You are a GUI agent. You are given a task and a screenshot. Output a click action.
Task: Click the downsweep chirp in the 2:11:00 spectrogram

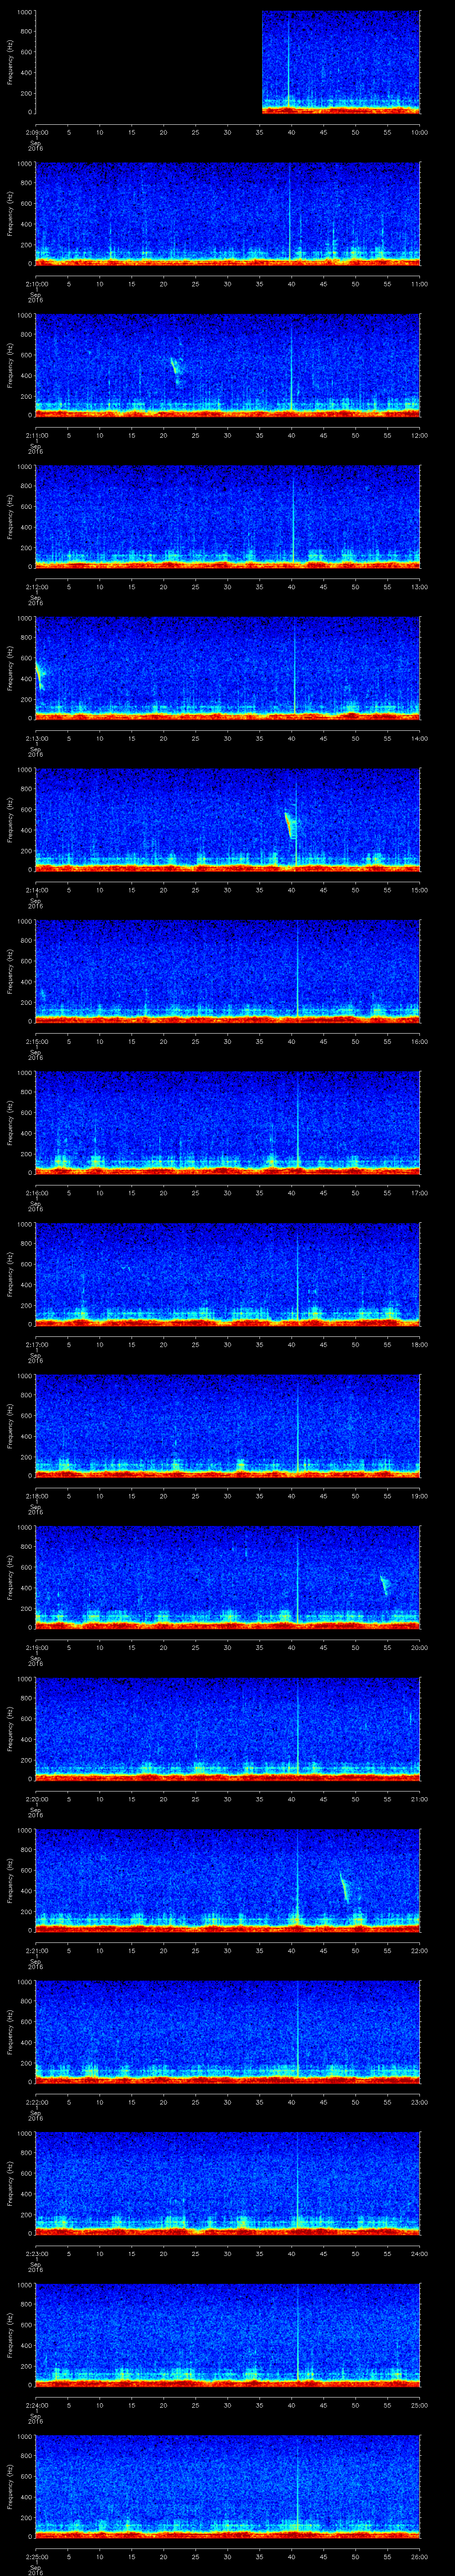tap(176, 370)
